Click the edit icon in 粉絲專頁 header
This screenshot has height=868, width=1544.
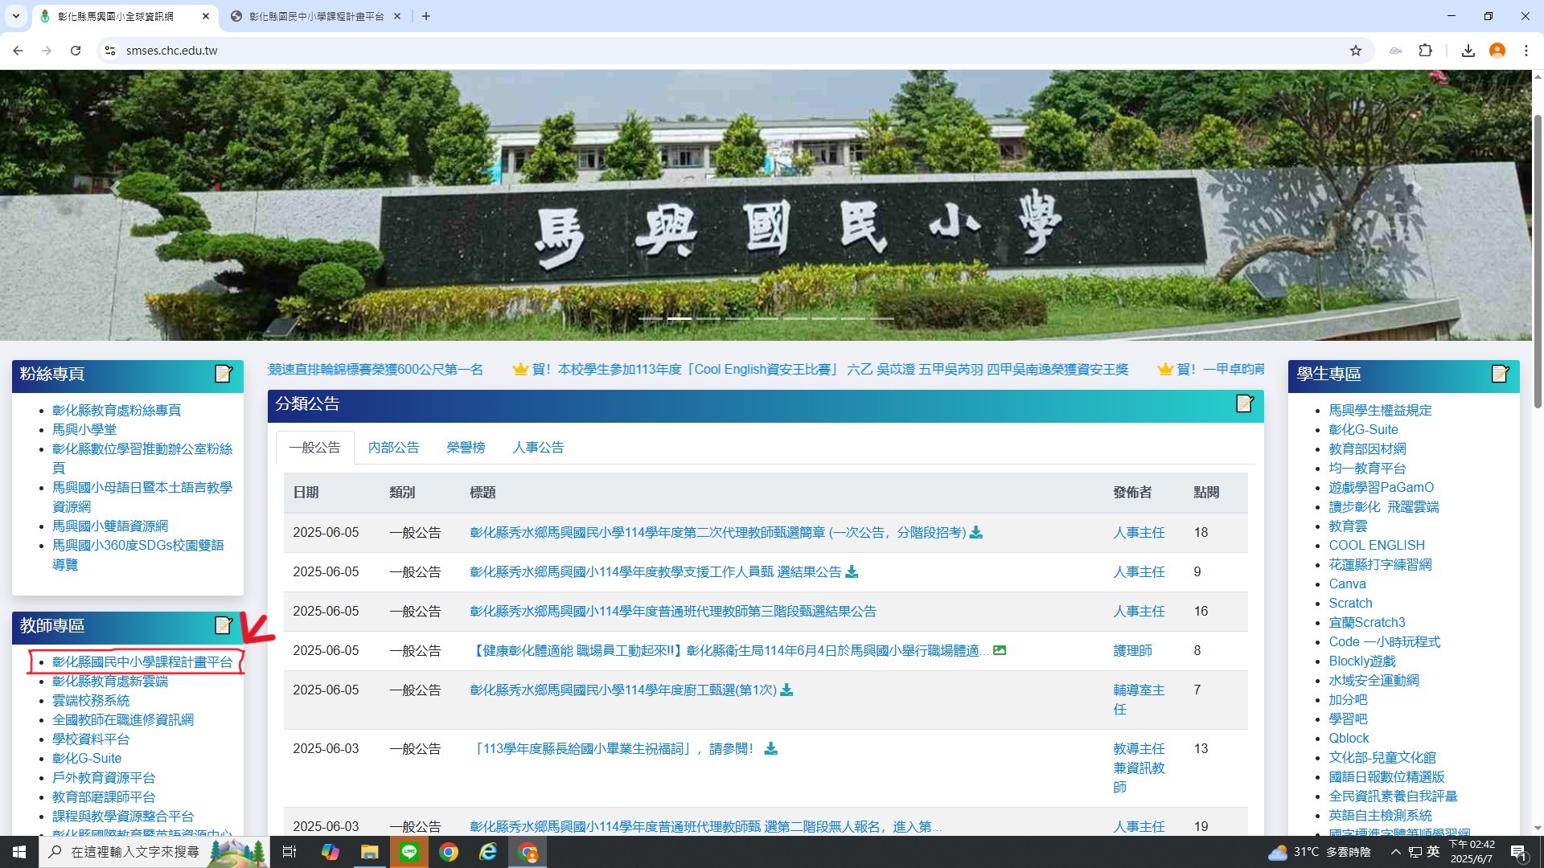pyautogui.click(x=224, y=374)
